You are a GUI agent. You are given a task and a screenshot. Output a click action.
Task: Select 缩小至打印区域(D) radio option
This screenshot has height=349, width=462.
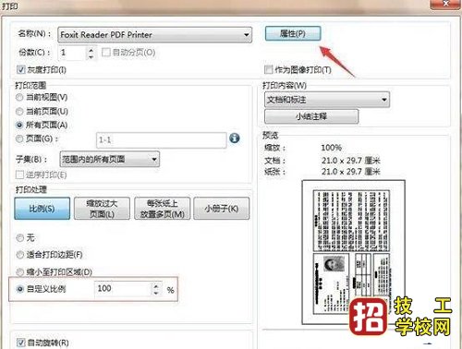click(x=19, y=272)
